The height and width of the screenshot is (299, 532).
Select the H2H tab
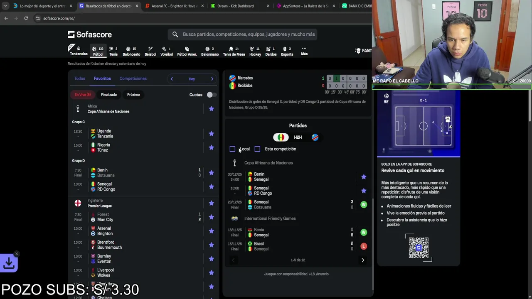(x=298, y=137)
